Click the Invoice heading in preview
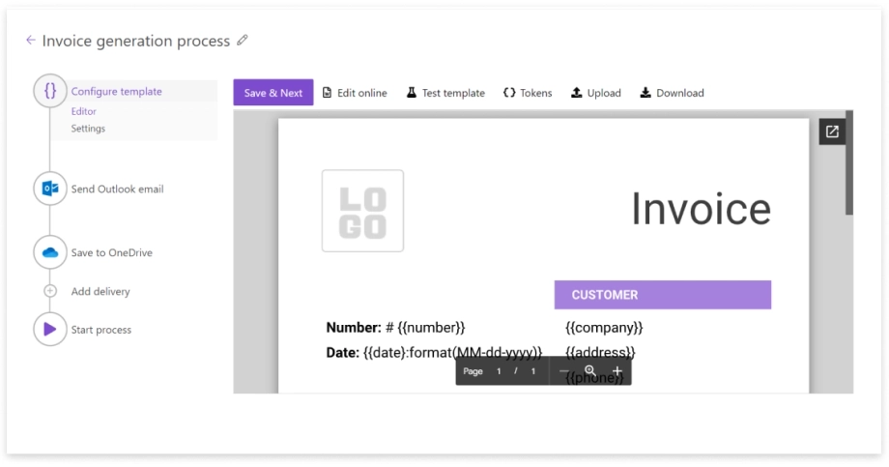 [701, 209]
